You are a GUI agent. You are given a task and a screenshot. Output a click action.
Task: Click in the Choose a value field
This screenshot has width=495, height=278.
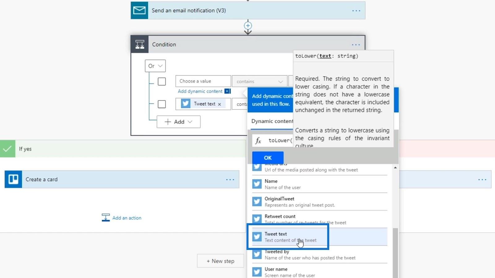point(203,81)
